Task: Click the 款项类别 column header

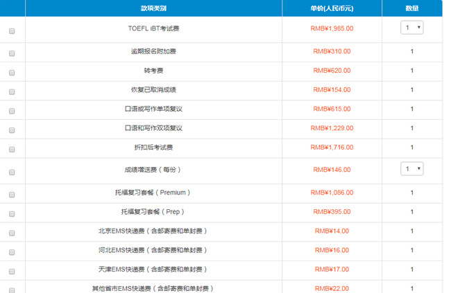Action: (153, 8)
